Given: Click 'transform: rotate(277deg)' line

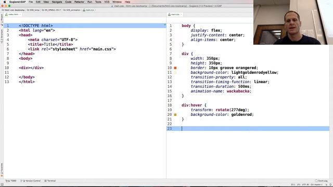Looking at the screenshot, I should [220, 110].
